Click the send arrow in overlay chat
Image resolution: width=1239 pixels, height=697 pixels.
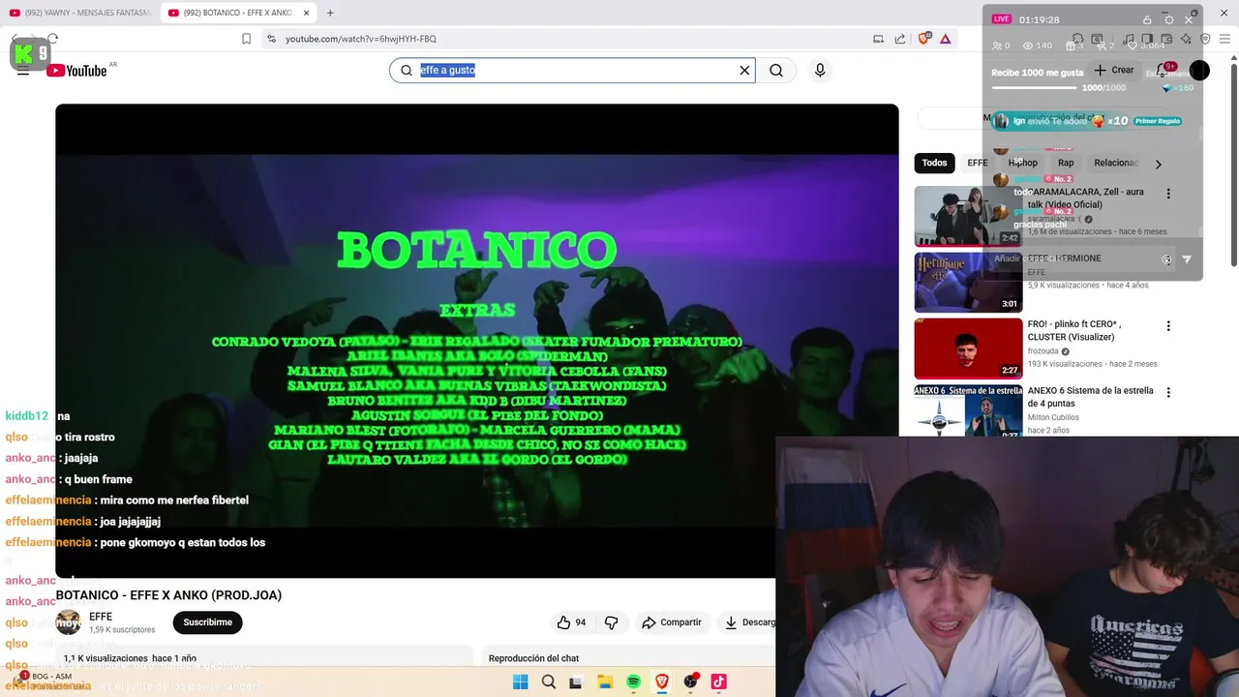pyautogui.click(x=1187, y=259)
